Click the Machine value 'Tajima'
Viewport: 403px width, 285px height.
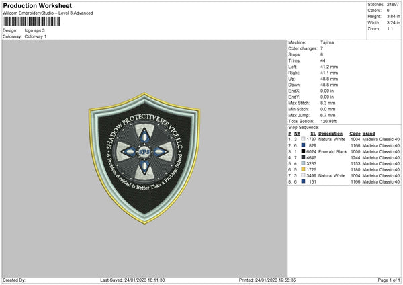(327, 42)
